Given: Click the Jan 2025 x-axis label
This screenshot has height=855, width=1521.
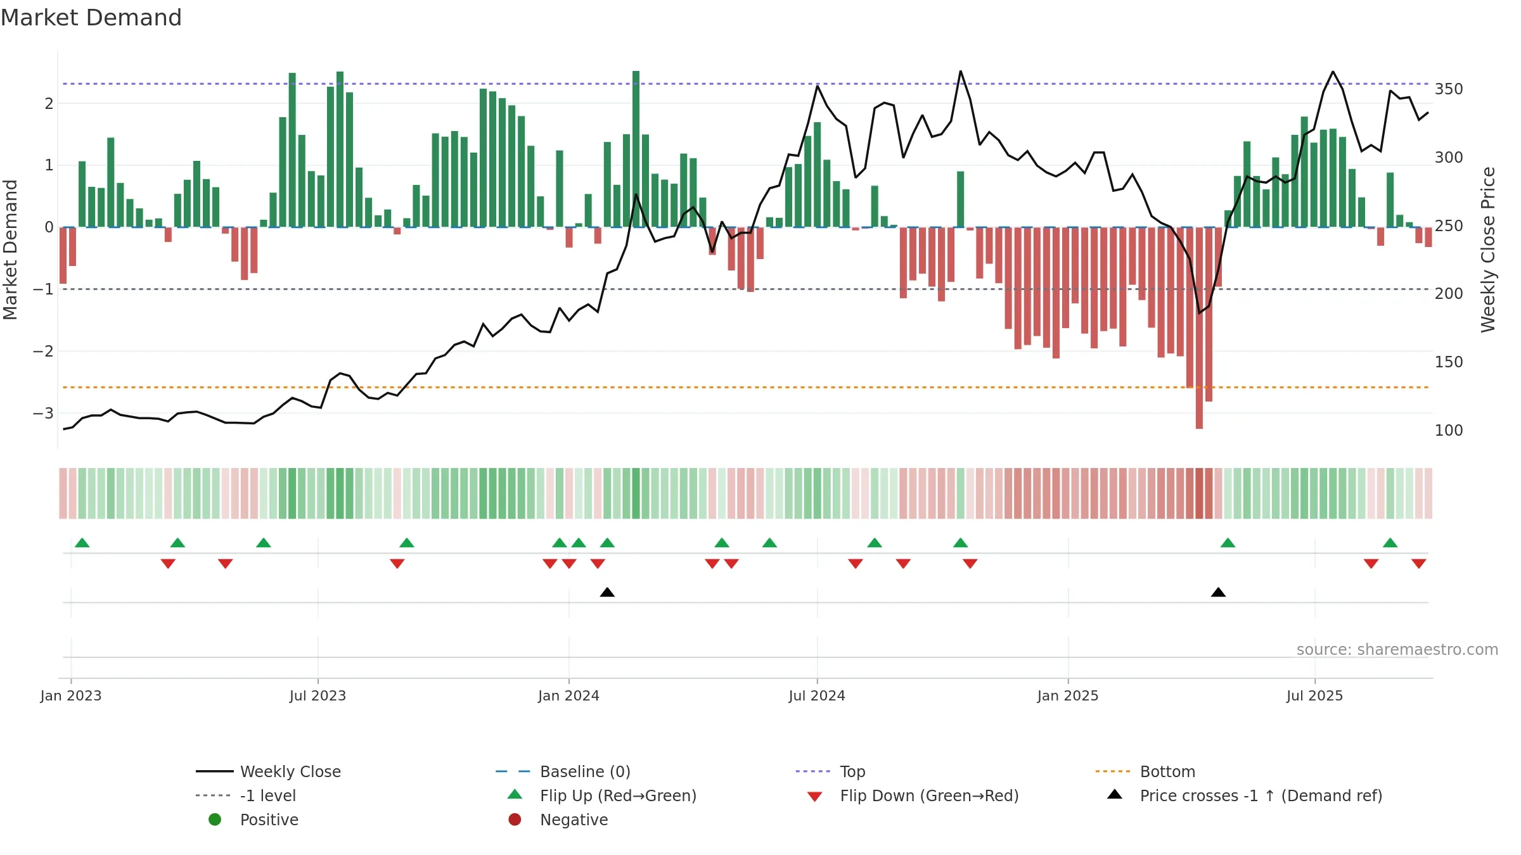Looking at the screenshot, I should (1068, 695).
